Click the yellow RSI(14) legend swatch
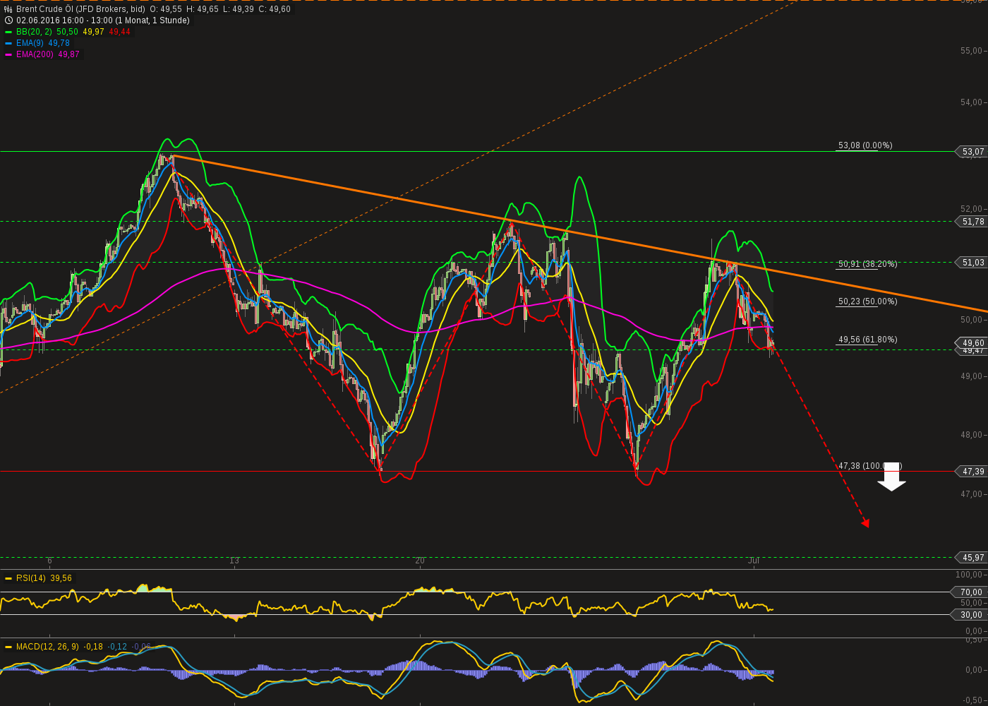This screenshot has width=988, height=706. pos(8,578)
